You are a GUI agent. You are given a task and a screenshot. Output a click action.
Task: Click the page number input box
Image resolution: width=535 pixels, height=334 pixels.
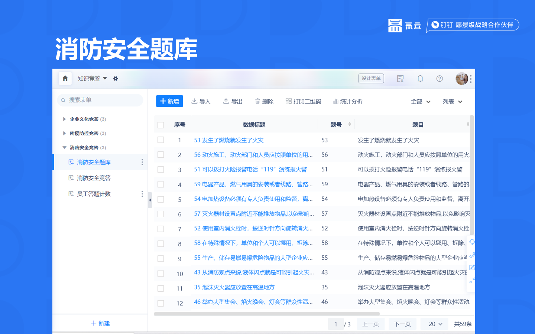(x=336, y=324)
